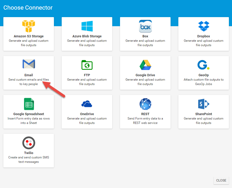
Task: Choose the Google Spreadsheet title
Action: click(29, 114)
